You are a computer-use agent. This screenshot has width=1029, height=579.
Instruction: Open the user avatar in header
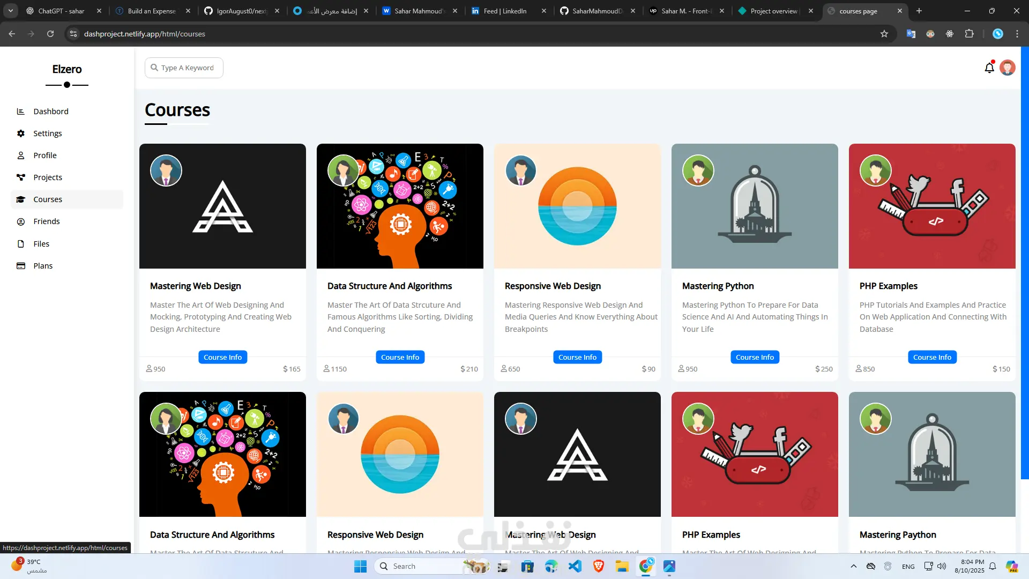[x=1007, y=68]
